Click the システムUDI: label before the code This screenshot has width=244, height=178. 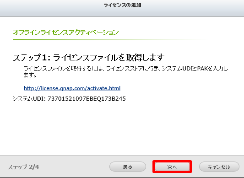point(29,99)
